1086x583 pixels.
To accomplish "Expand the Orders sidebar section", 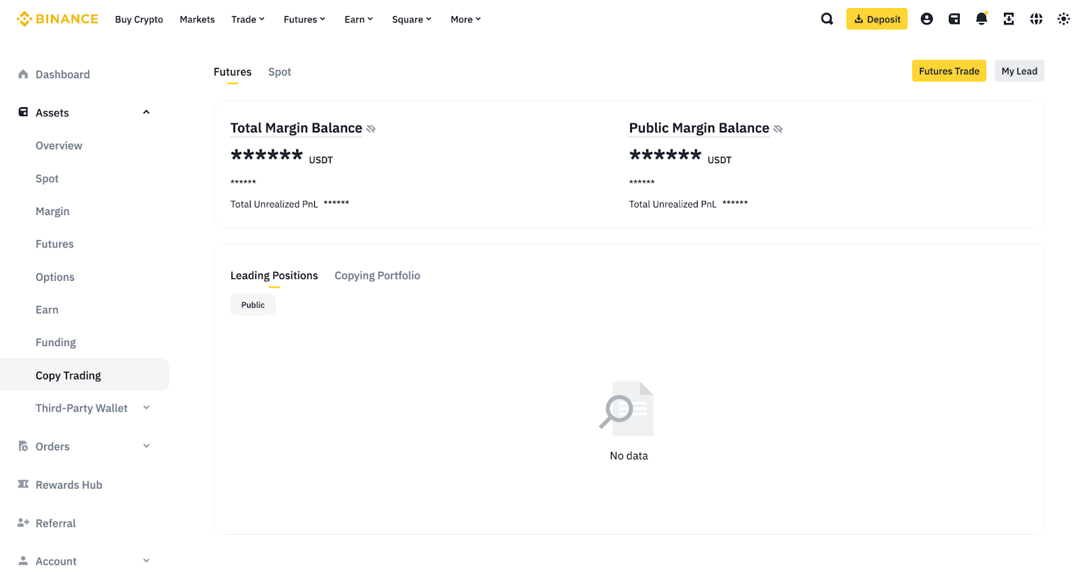I will point(146,447).
